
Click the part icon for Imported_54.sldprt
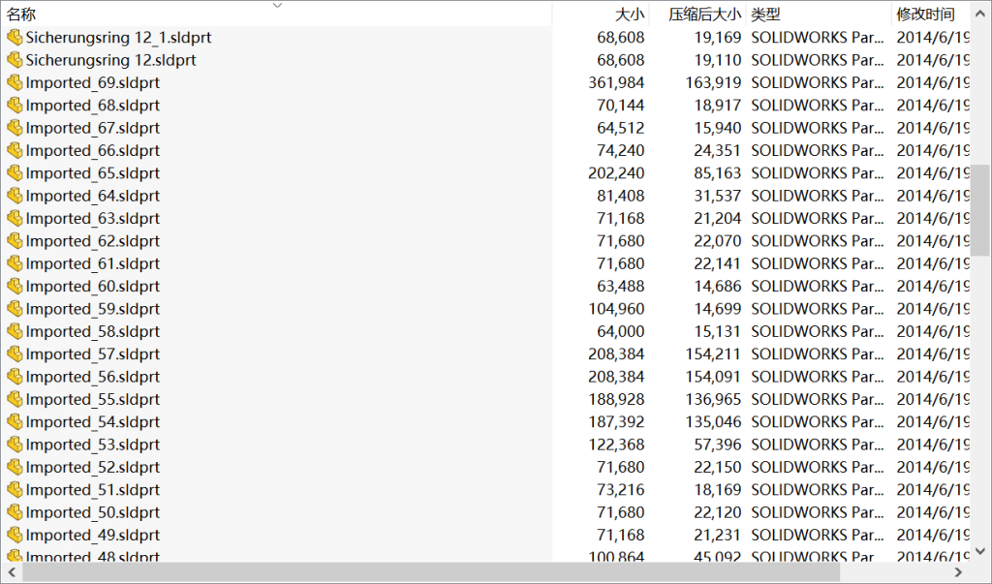[x=15, y=422]
